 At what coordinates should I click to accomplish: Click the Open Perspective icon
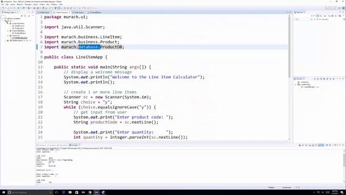pyautogui.click(x=339, y=8)
